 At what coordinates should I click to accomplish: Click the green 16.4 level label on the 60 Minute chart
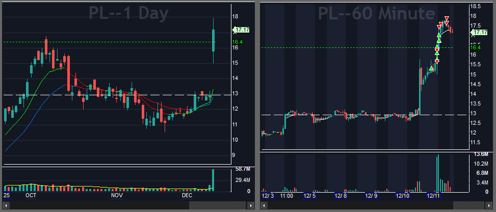(x=475, y=47)
